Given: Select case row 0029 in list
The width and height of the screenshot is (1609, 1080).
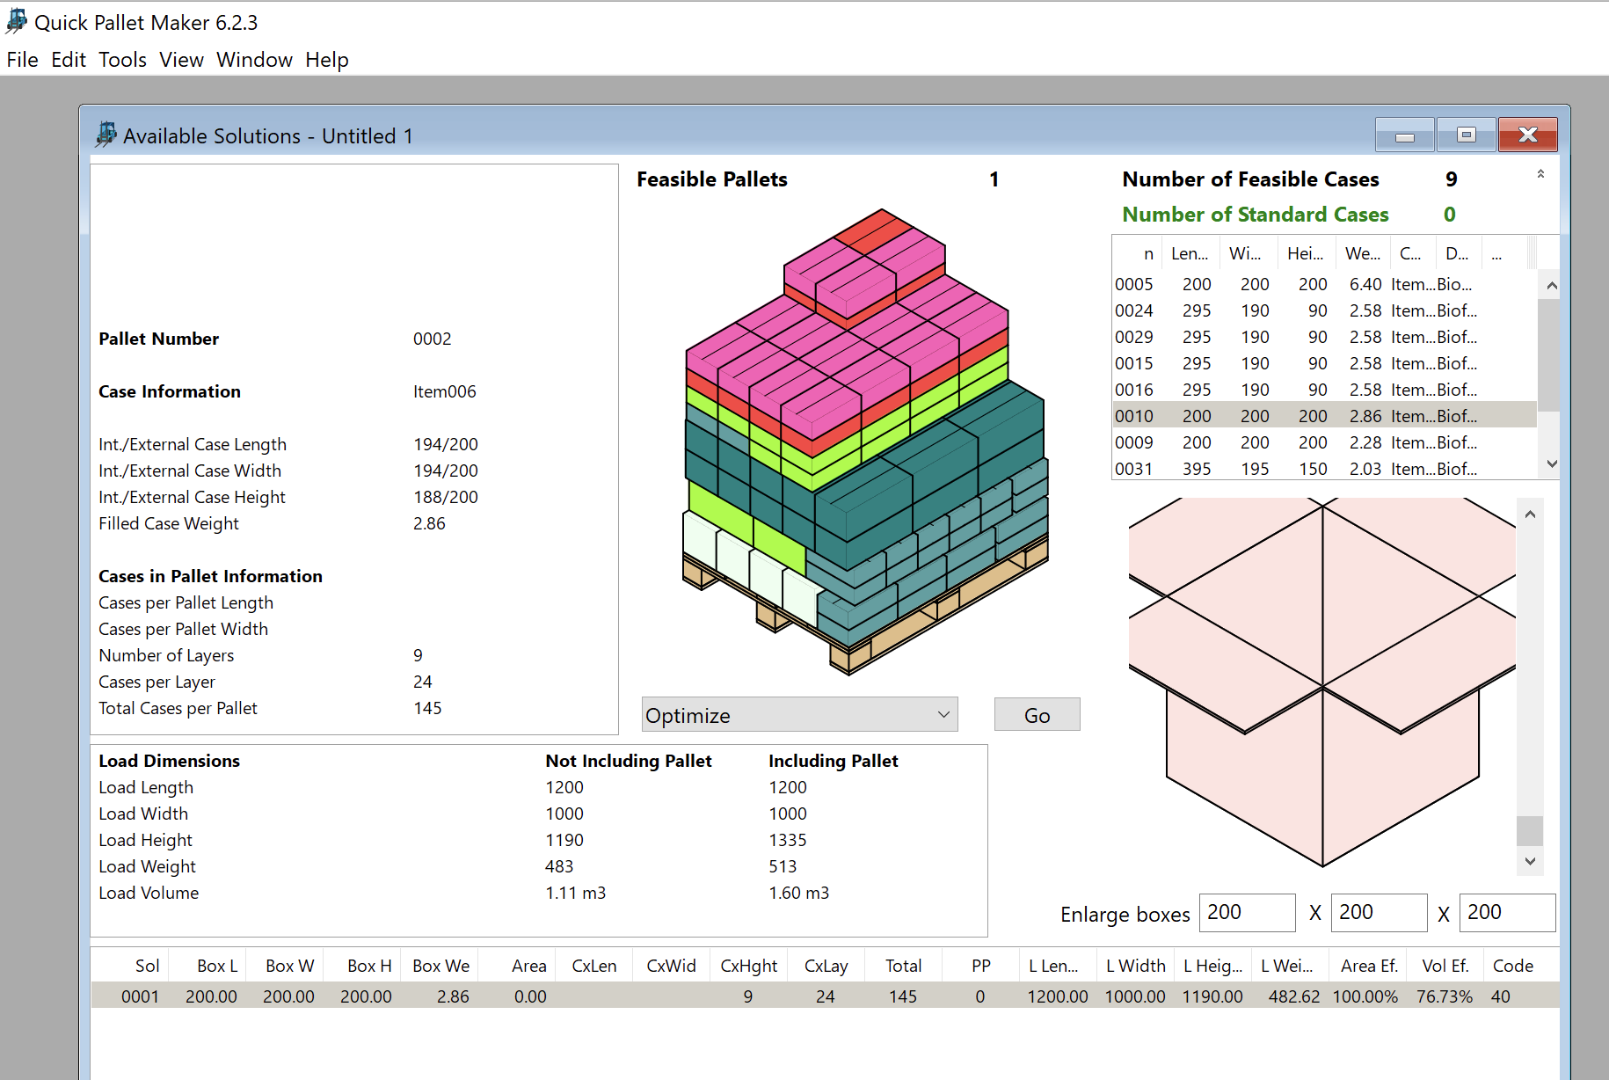Looking at the screenshot, I should tap(1324, 337).
